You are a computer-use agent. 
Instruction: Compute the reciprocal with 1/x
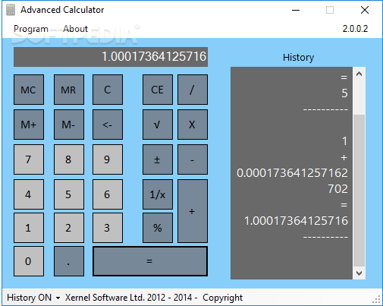pos(158,194)
